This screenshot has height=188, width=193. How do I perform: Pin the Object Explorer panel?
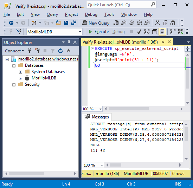pos(69,42)
